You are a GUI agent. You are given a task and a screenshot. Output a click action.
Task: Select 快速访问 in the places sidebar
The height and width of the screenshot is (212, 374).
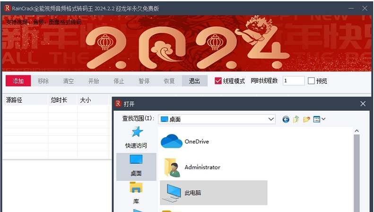136,138
